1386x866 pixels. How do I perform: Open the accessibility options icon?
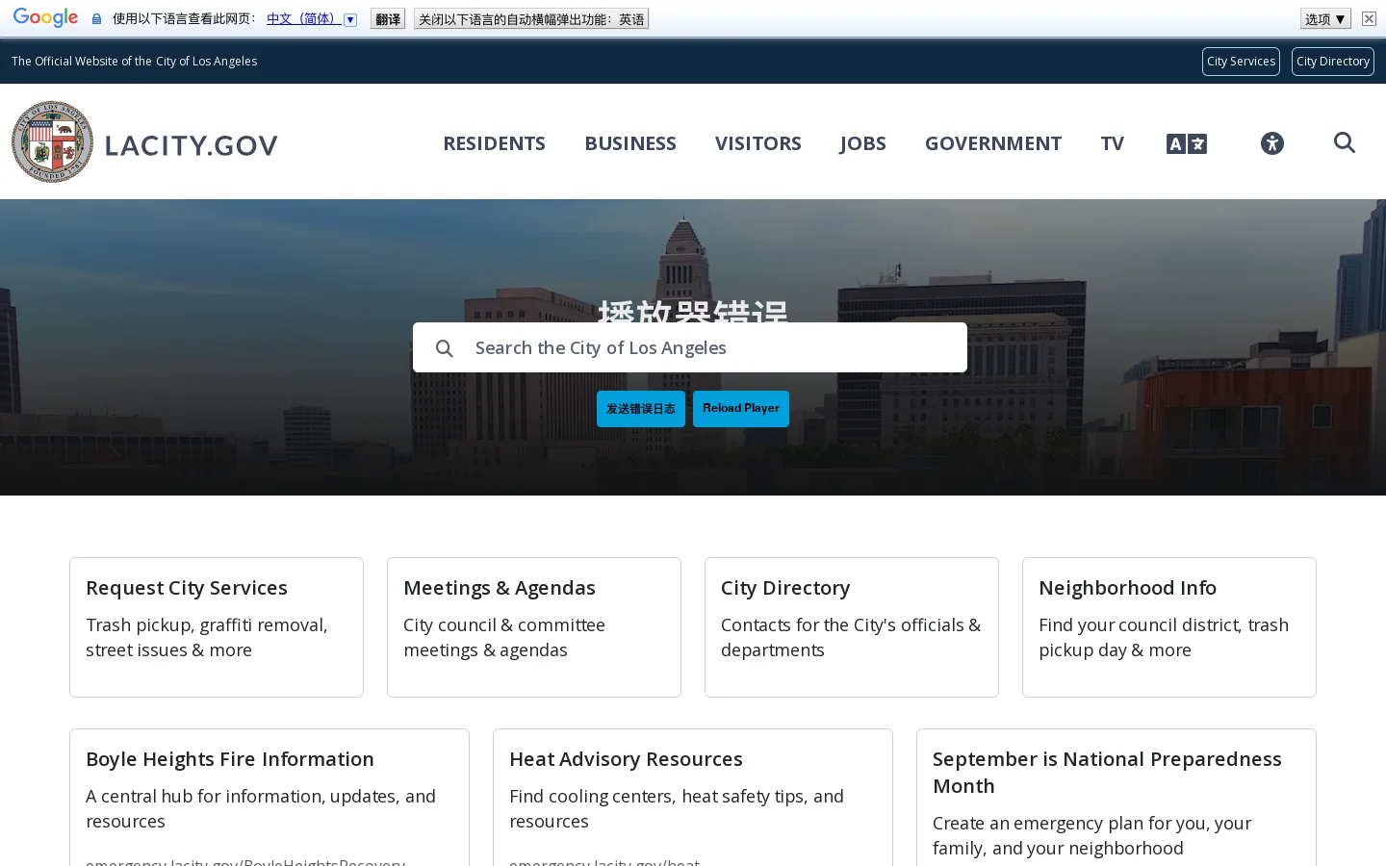pos(1271,143)
